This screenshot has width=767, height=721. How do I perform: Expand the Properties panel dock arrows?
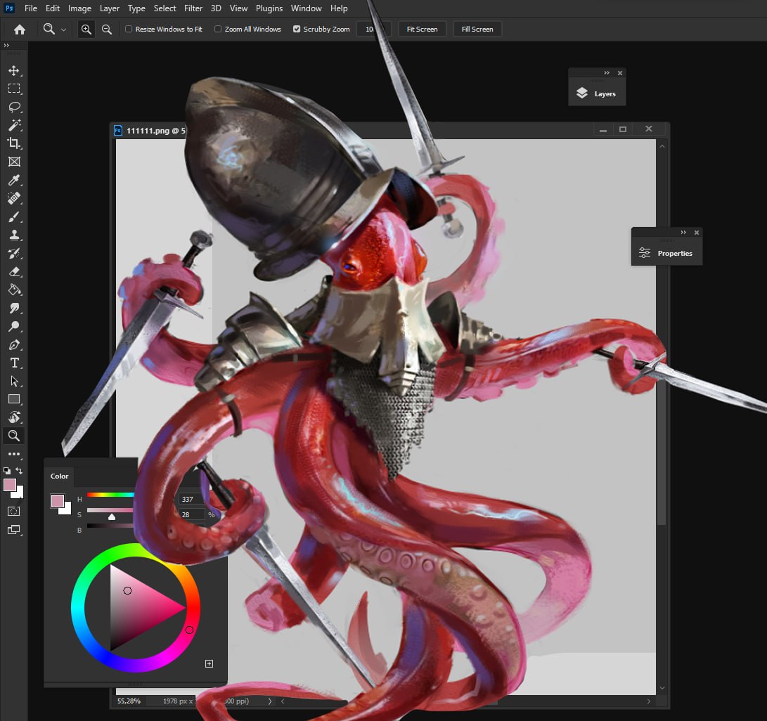[683, 233]
